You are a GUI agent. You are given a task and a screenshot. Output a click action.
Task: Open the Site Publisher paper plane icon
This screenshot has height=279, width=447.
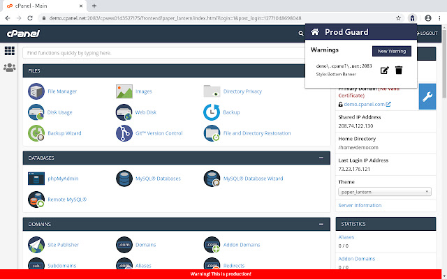[x=36, y=245]
